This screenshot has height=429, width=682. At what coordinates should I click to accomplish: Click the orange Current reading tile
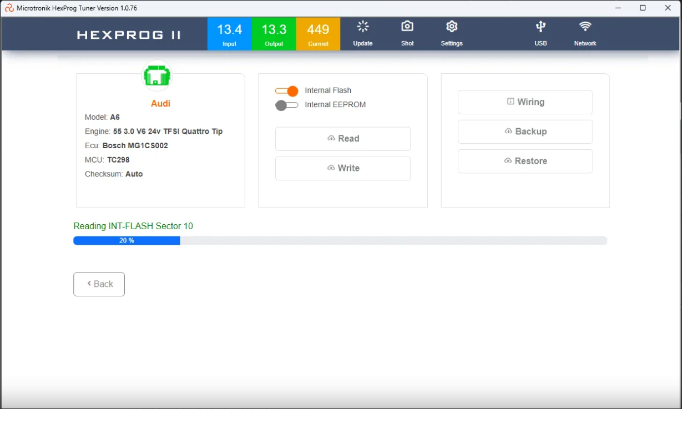tap(318, 34)
